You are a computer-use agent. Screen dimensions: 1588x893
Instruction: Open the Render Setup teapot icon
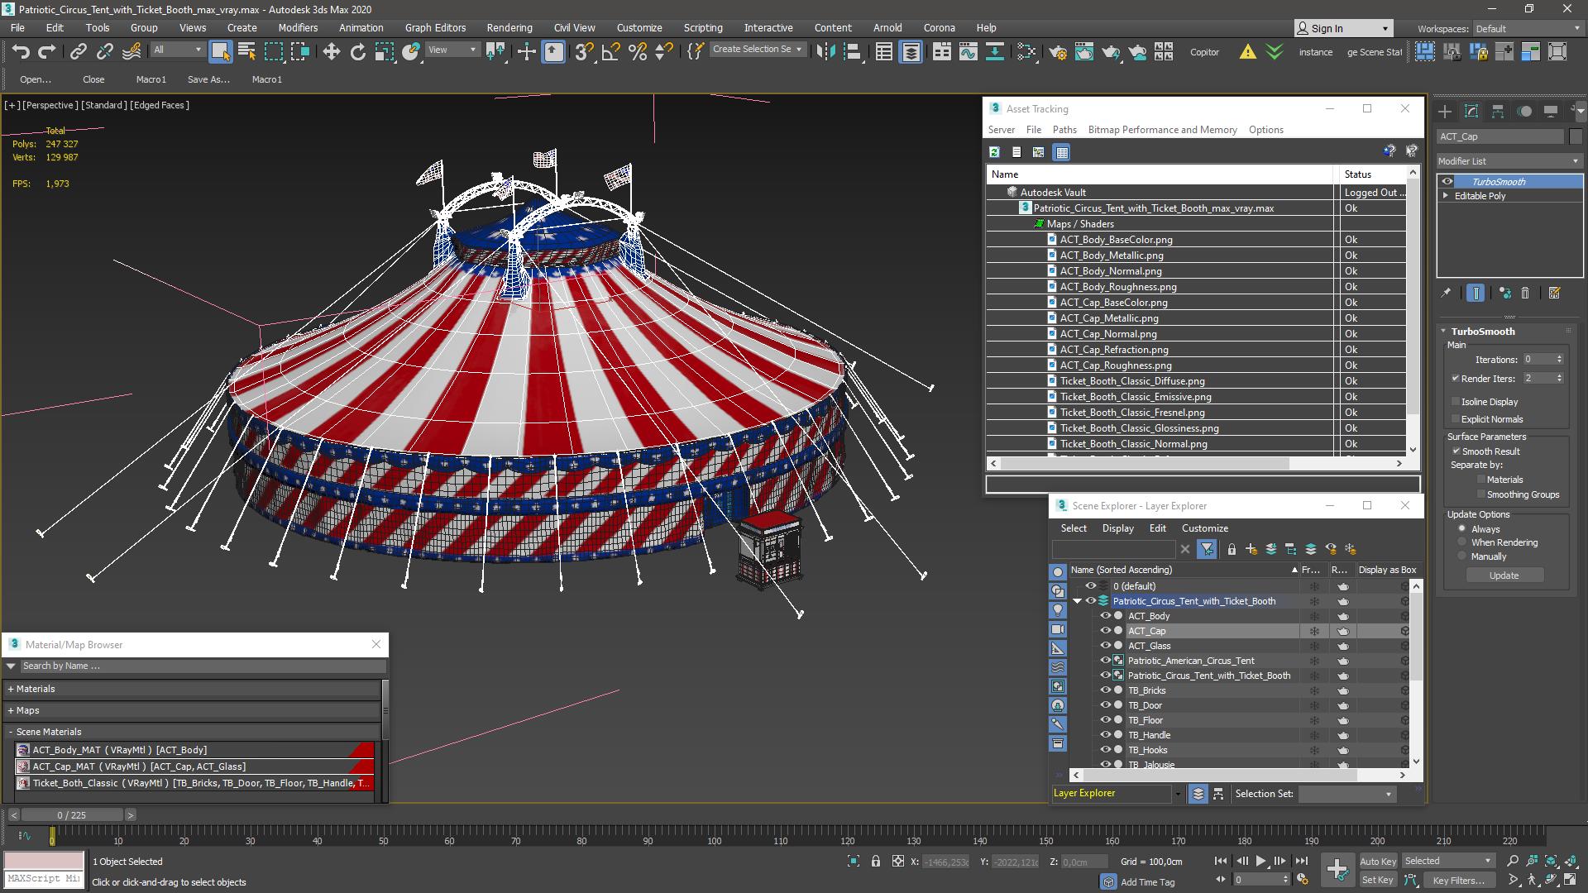1057,52
